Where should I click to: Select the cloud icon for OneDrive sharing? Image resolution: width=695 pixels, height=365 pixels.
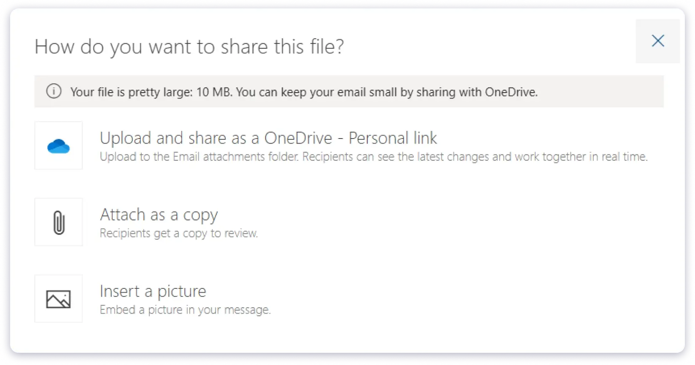(x=58, y=145)
